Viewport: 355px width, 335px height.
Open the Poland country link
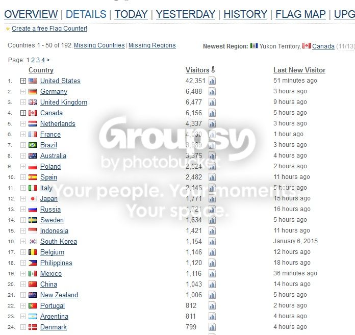(x=50, y=167)
